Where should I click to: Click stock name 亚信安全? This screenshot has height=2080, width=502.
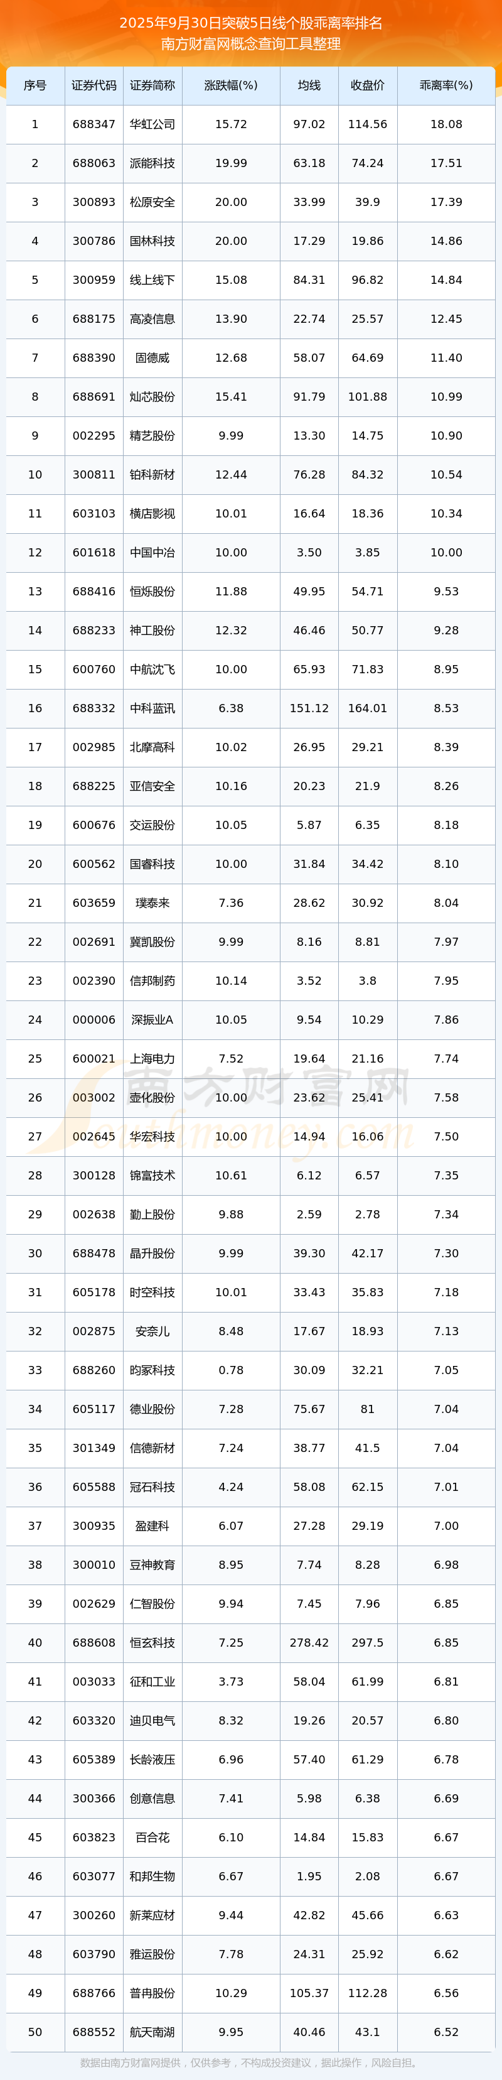tap(152, 786)
